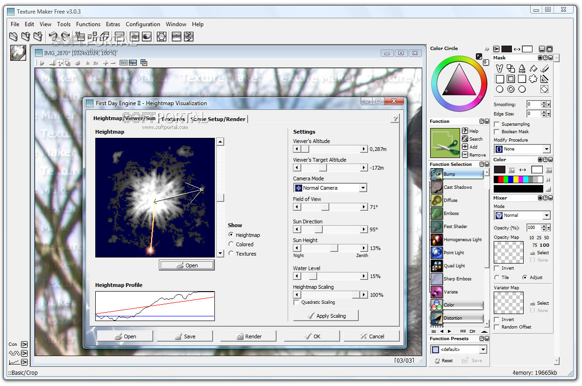Screen dimensions: 582x386
Task: Click the Homogeneous Light function icon
Action: click(x=437, y=240)
